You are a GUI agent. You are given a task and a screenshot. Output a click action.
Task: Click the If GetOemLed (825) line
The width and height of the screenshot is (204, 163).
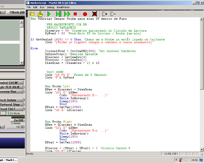point(98,39)
